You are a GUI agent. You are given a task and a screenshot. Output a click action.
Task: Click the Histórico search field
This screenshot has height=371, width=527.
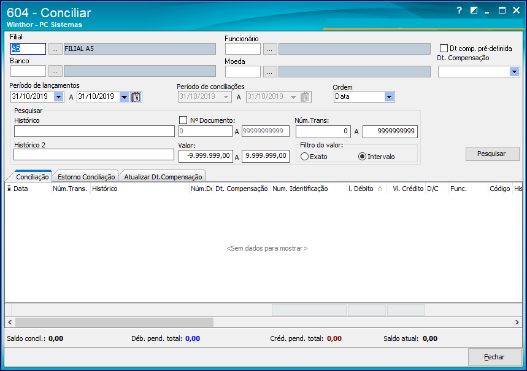(x=94, y=131)
